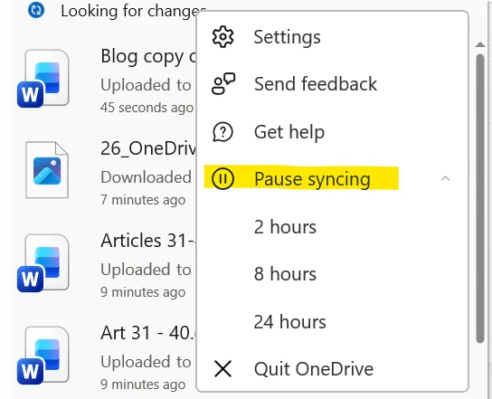Select the 8 hours pause option

[x=285, y=274]
